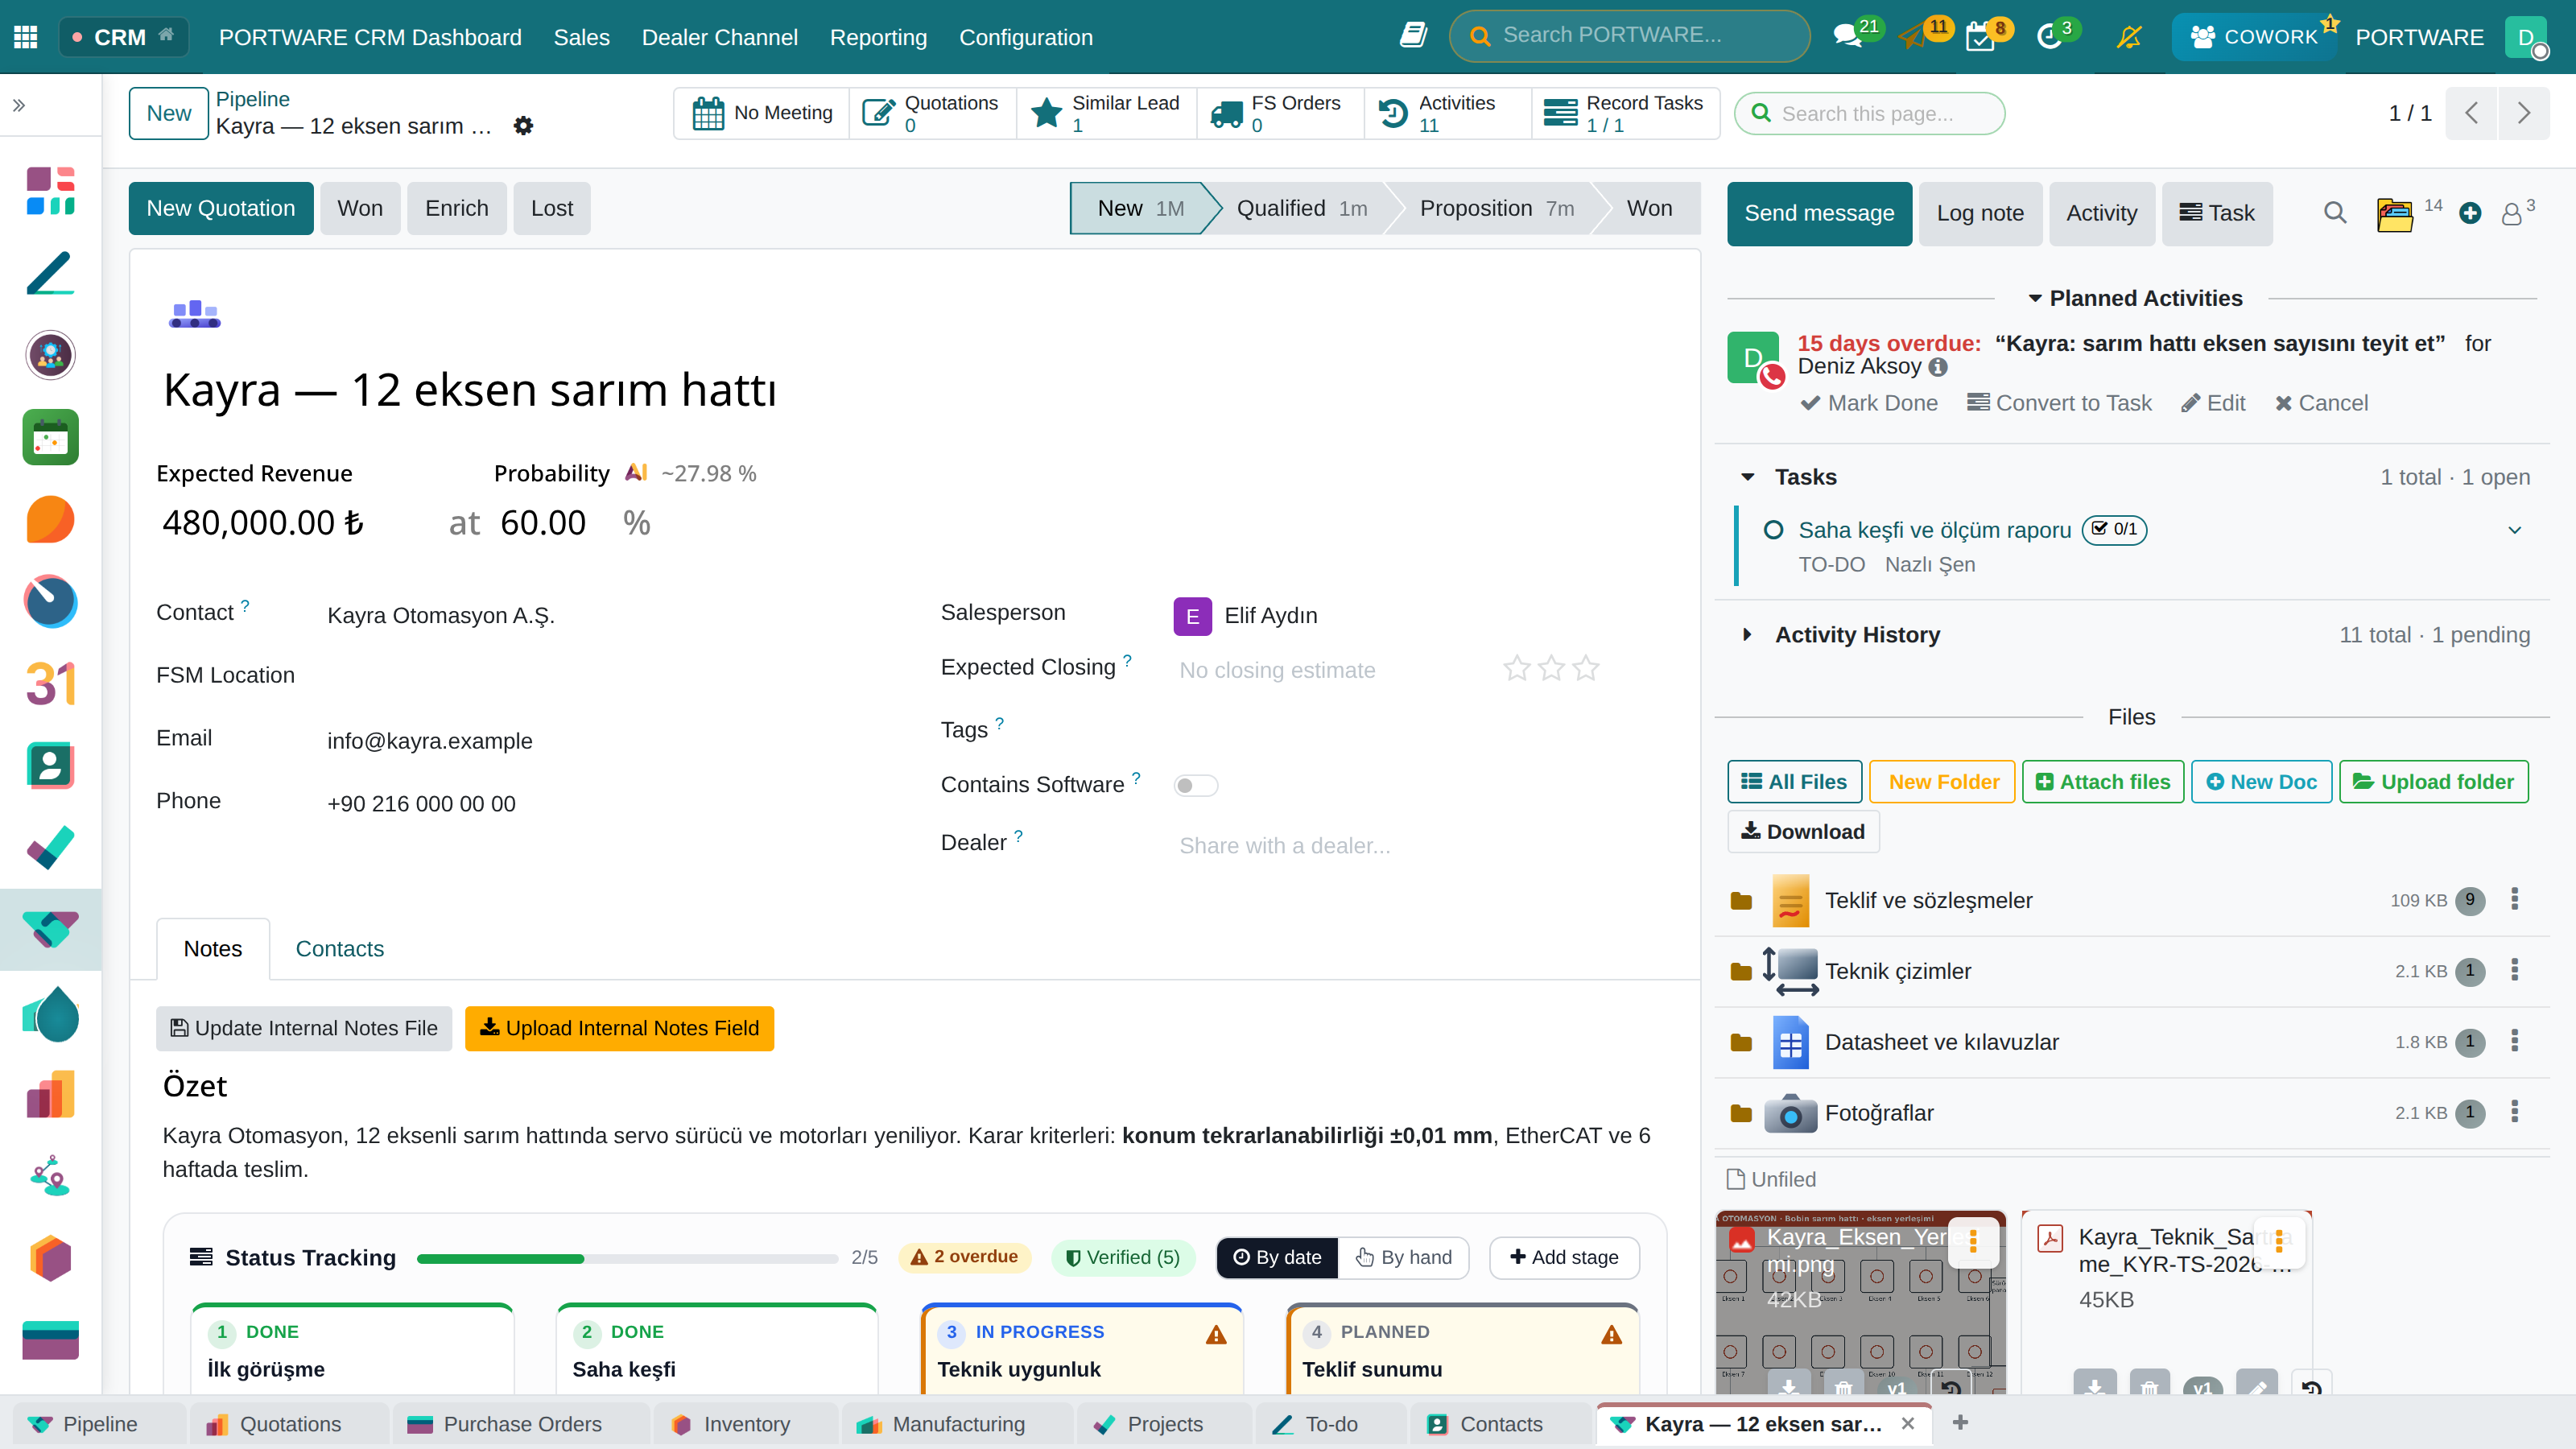This screenshot has height=1449, width=2576.
Task: Click the Upload Internal Notes Field button
Action: coord(619,1028)
